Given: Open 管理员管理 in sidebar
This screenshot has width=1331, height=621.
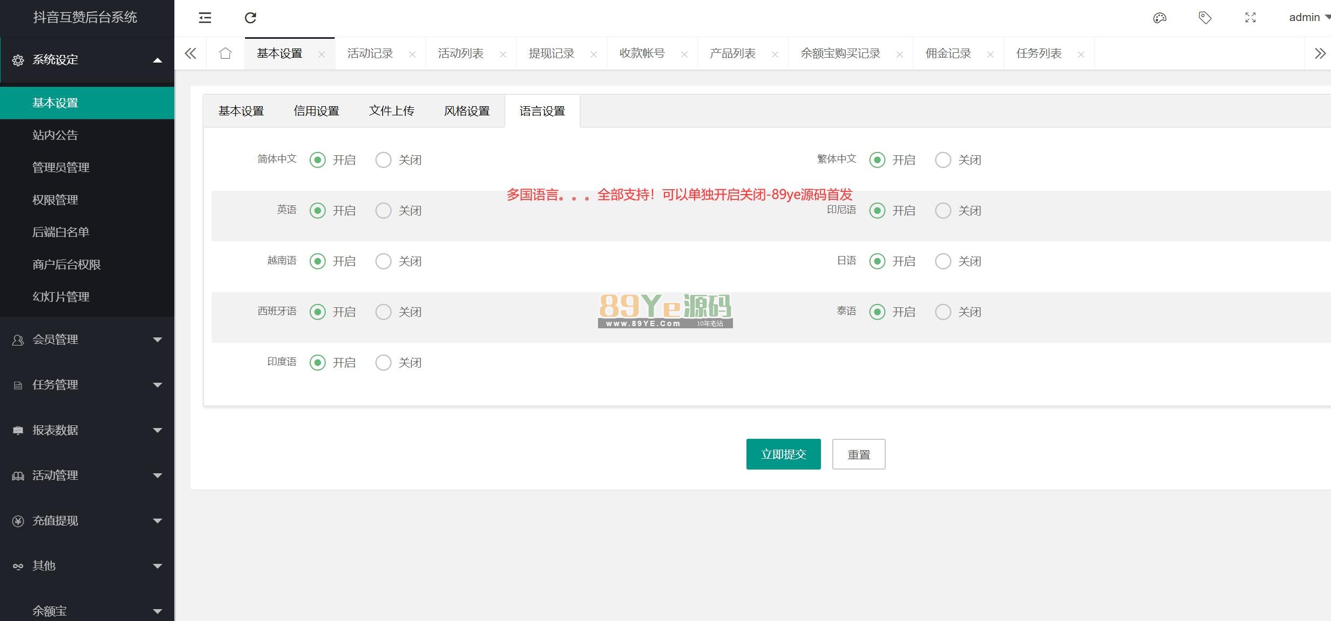Looking at the screenshot, I should click(87, 168).
